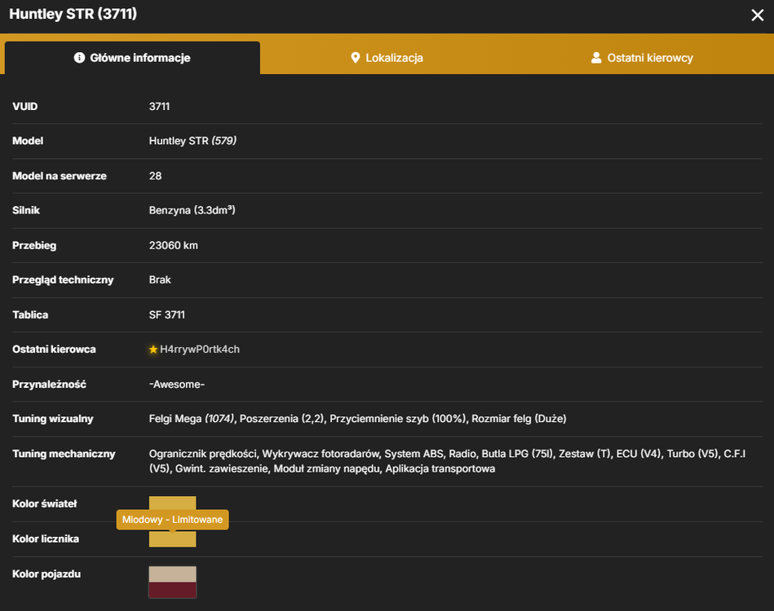Click the mileage value 23060 km
Image resolution: width=774 pixels, height=611 pixels.
tap(173, 245)
